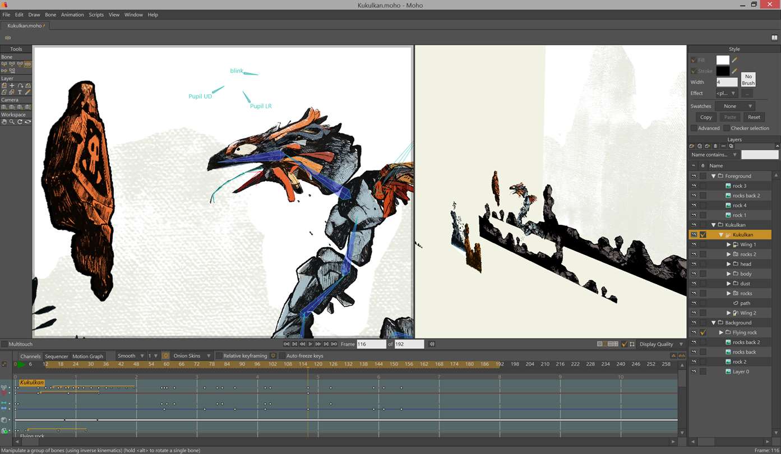The height and width of the screenshot is (454, 781).
Task: Select the Manipulate Bones tool
Action: tap(27, 64)
